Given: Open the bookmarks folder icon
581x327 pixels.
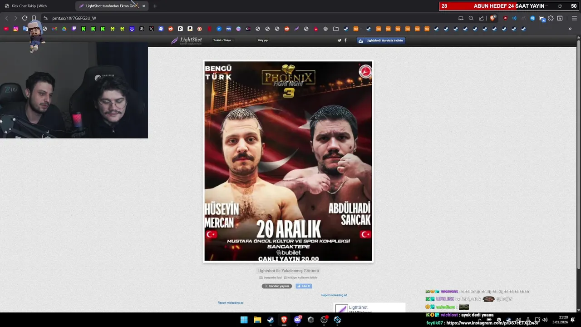Looking at the screenshot, I should click(336, 29).
